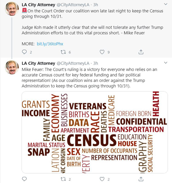Retweet the second tweet with 2 retweets

pos(63,179)
